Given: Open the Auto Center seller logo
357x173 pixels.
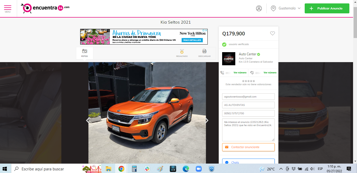Looking at the screenshot, I should [229, 59].
